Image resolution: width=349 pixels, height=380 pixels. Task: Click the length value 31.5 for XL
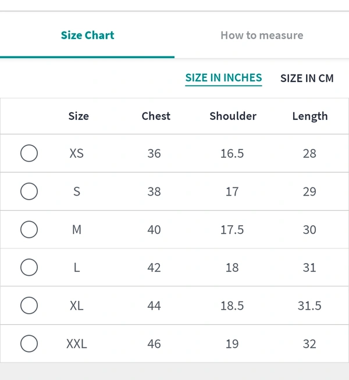(309, 306)
